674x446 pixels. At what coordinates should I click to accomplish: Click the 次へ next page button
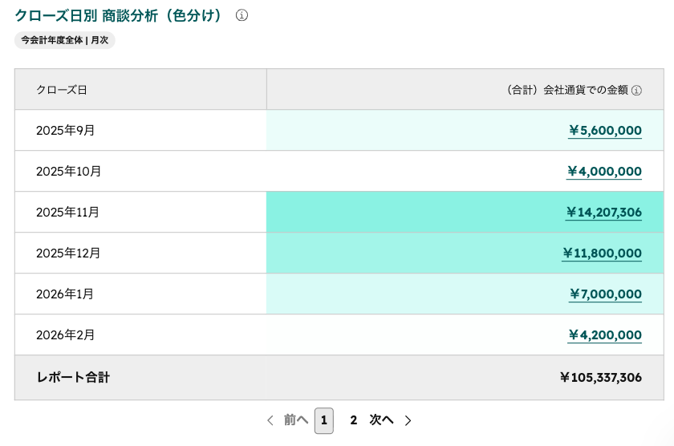point(381,420)
